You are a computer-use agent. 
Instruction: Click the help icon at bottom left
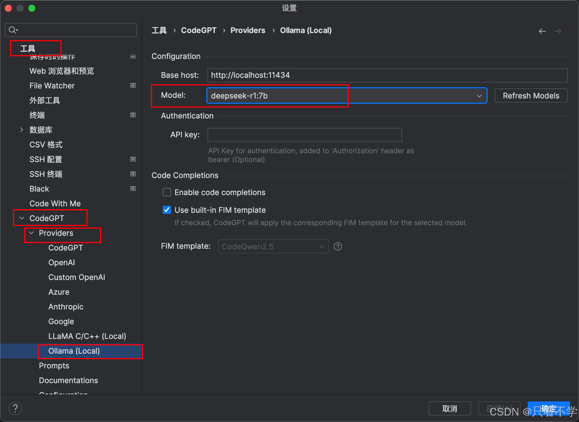15,408
